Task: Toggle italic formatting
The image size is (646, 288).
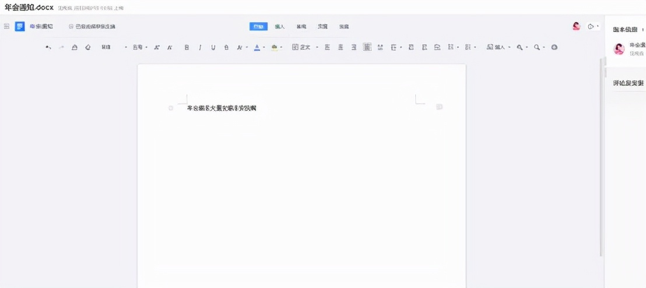Action: [200, 47]
